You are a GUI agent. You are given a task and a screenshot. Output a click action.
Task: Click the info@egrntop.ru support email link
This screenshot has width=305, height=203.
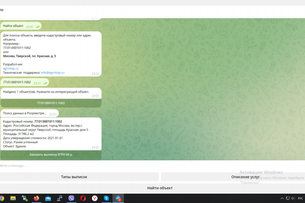point(53,72)
